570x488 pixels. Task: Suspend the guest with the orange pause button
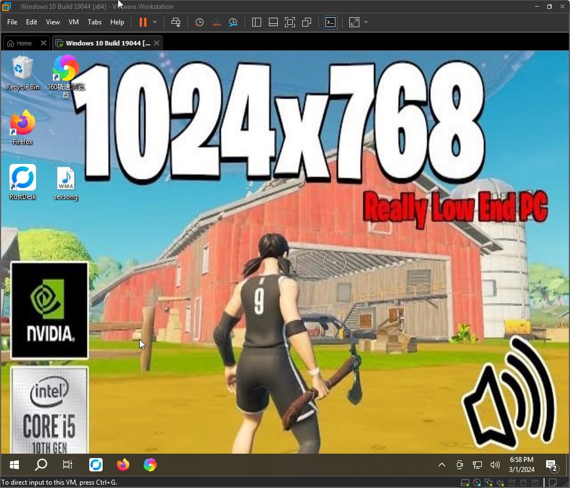click(143, 22)
